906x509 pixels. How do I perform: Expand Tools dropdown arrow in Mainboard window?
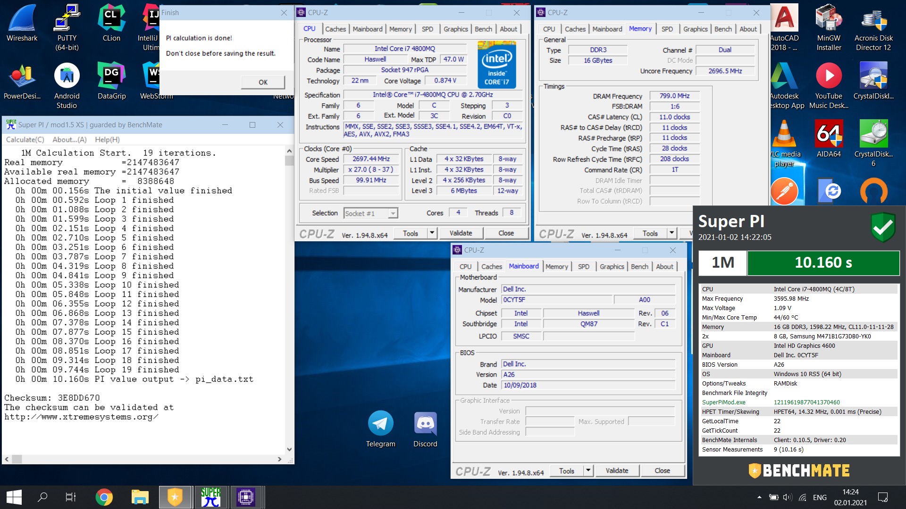point(588,470)
